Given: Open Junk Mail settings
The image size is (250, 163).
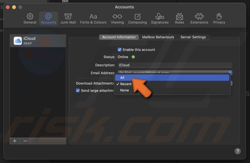Looking at the screenshot, I should tap(68, 19).
